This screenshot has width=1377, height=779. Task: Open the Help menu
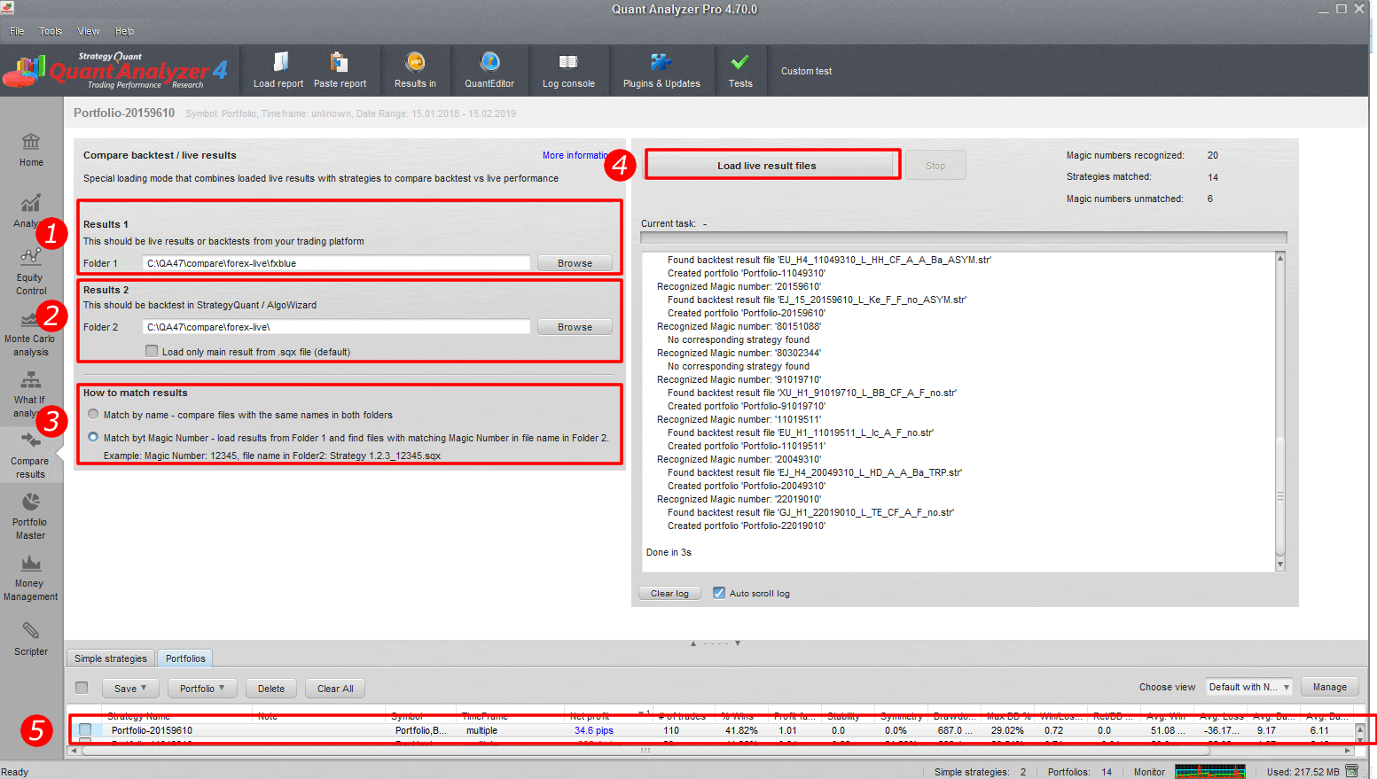(125, 31)
